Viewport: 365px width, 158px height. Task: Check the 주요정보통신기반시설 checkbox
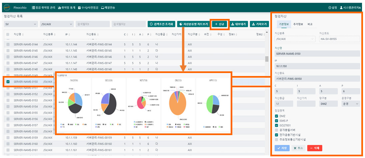[276, 139]
